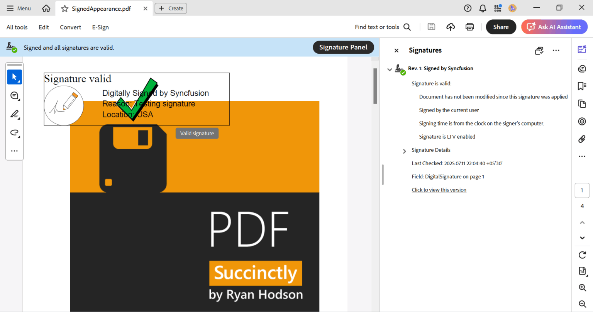This screenshot has width=593, height=312.
Task: Open more tools from the left toolbar ellipsis
Action: click(x=14, y=151)
